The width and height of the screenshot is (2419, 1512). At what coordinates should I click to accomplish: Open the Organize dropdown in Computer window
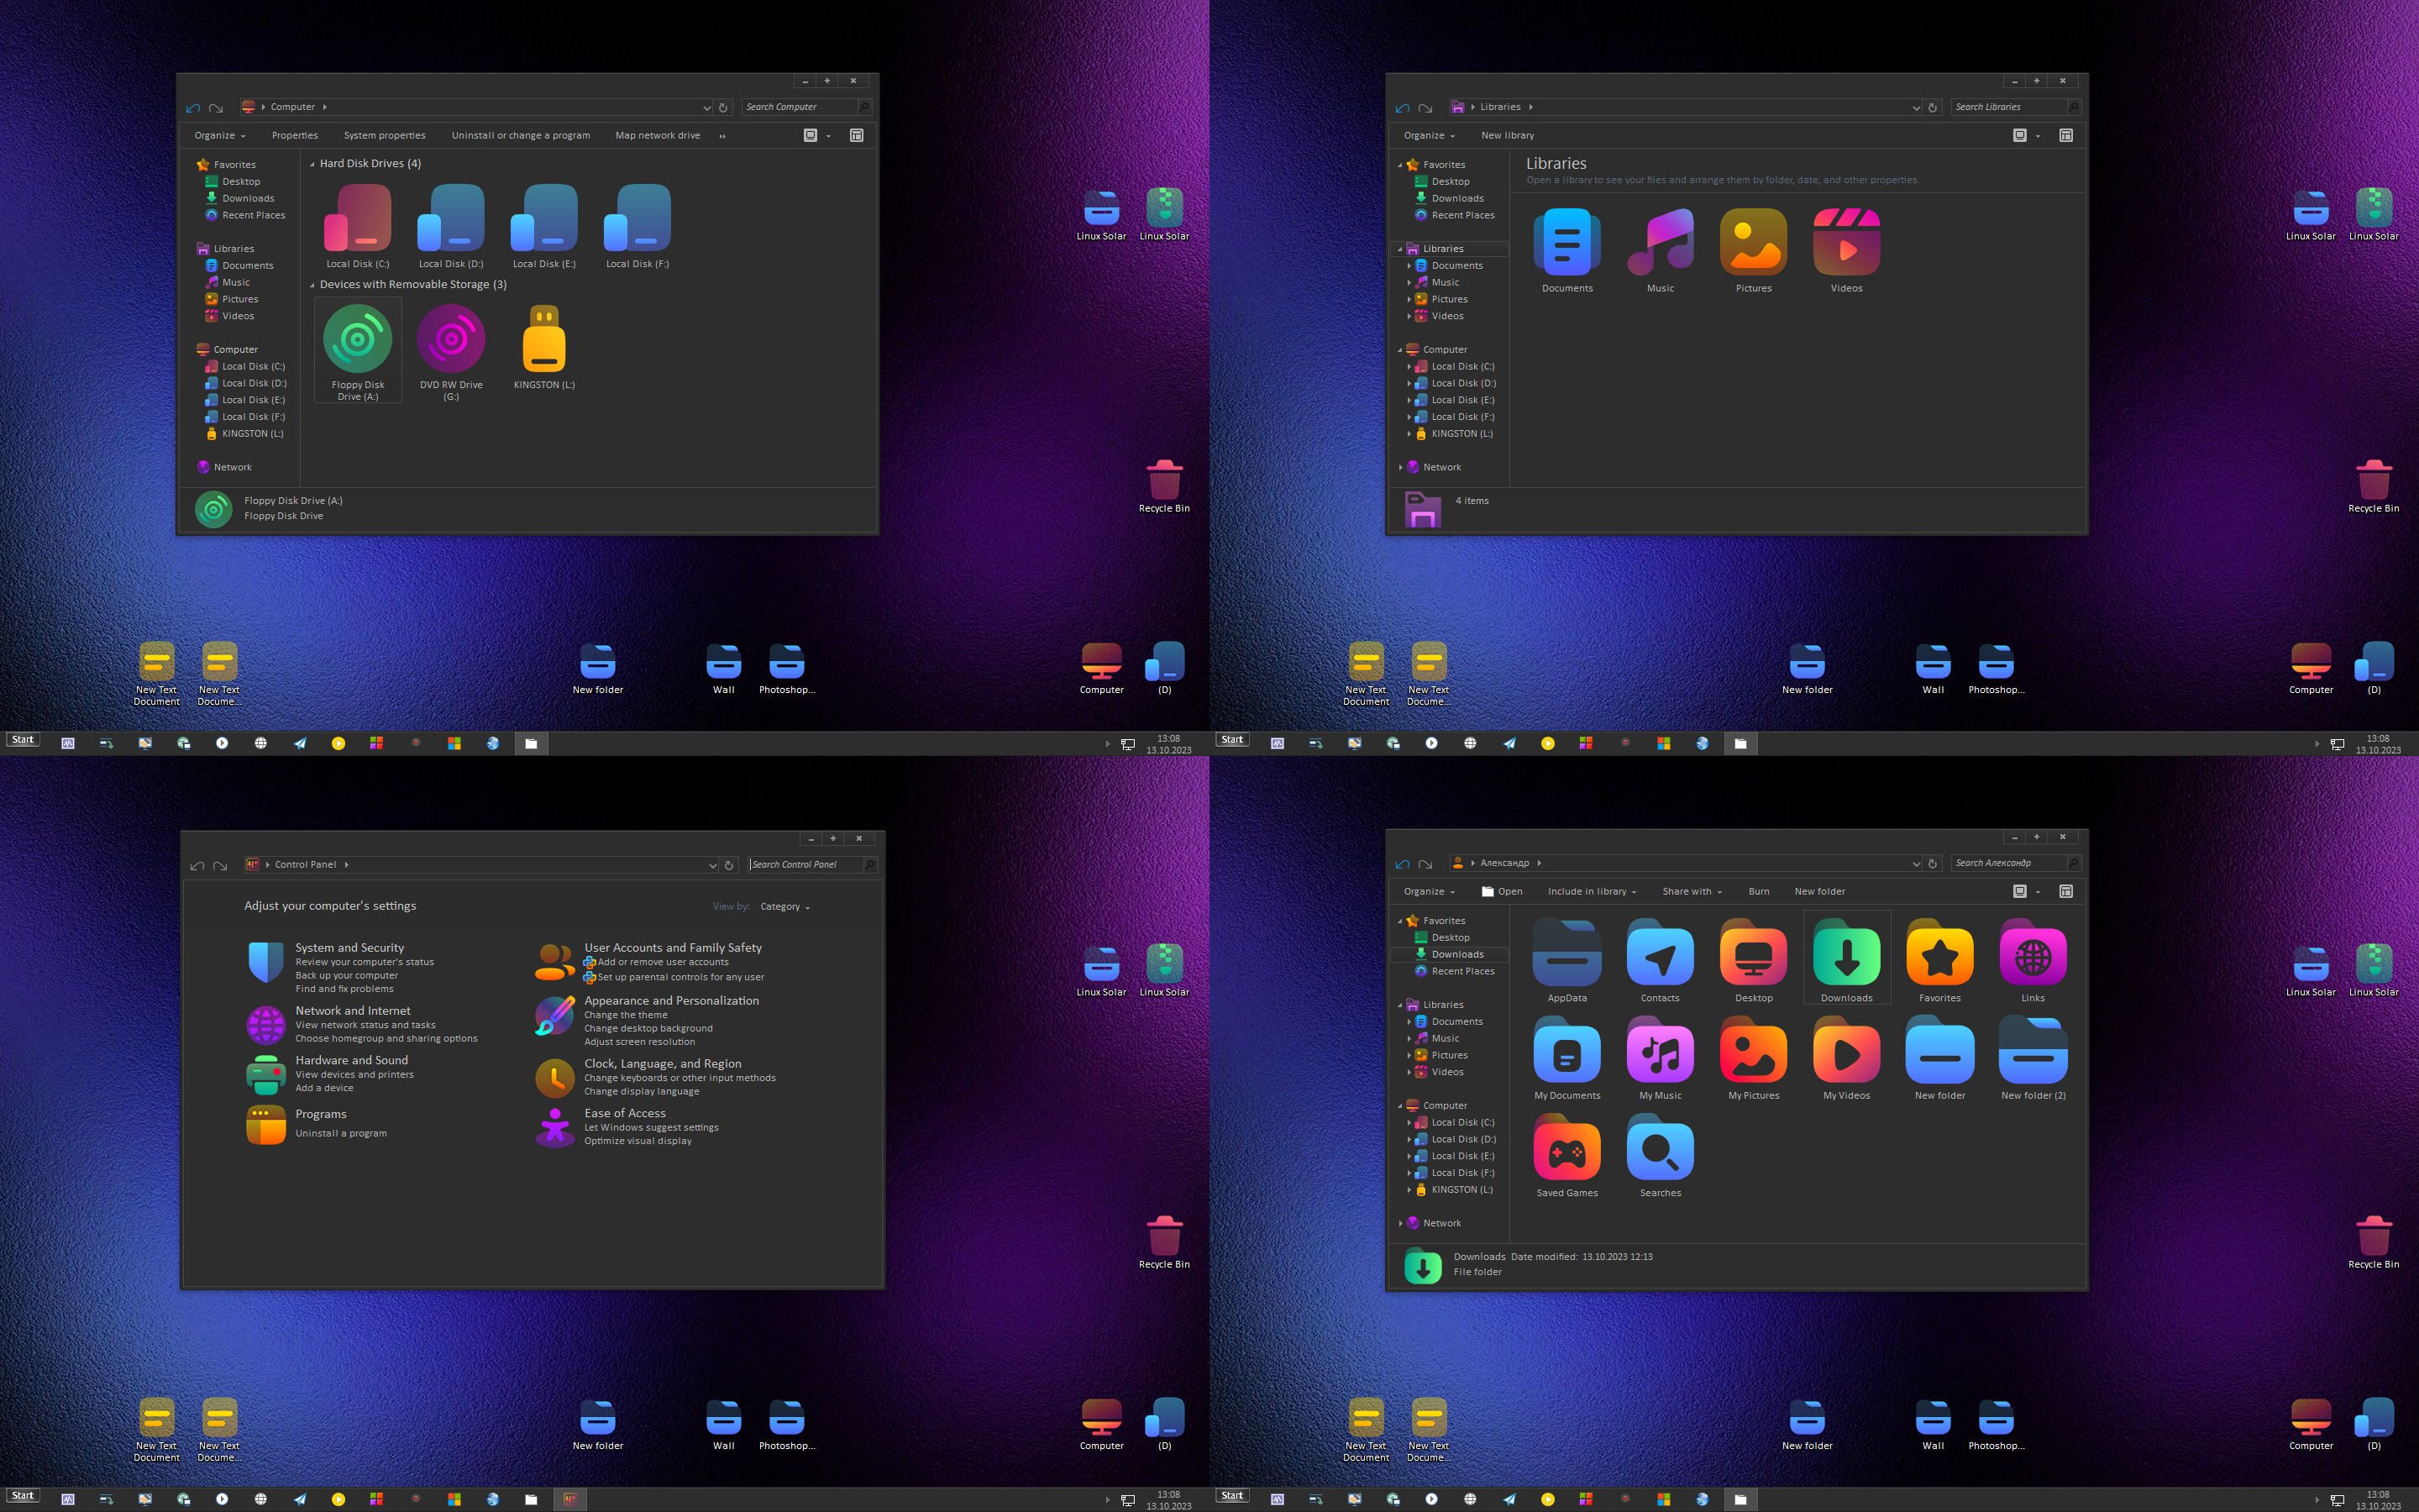[x=219, y=135]
